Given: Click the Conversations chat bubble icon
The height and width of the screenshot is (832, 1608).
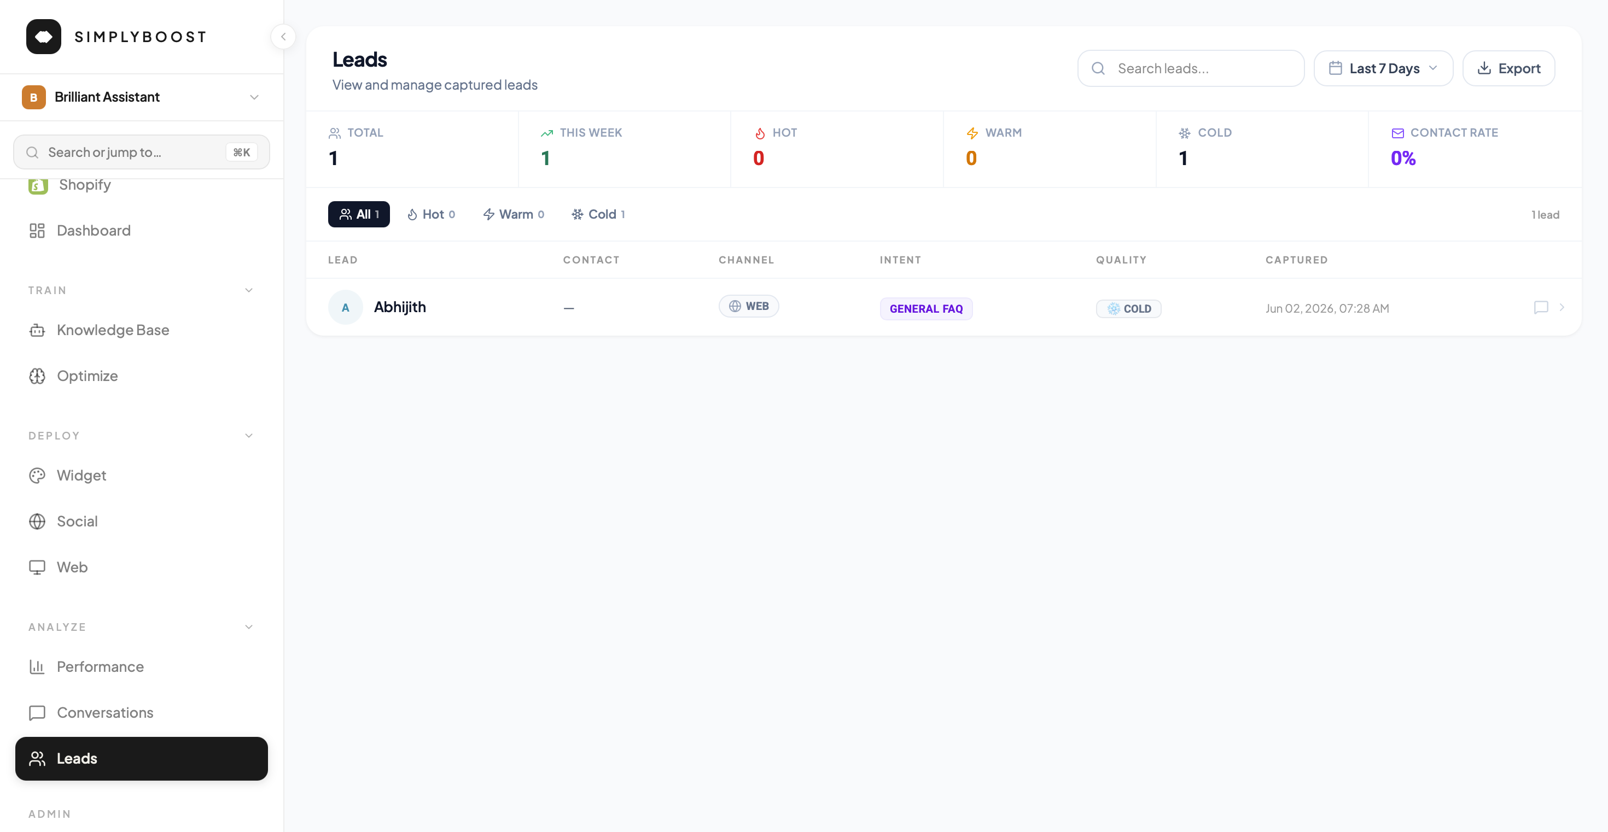Looking at the screenshot, I should point(37,713).
